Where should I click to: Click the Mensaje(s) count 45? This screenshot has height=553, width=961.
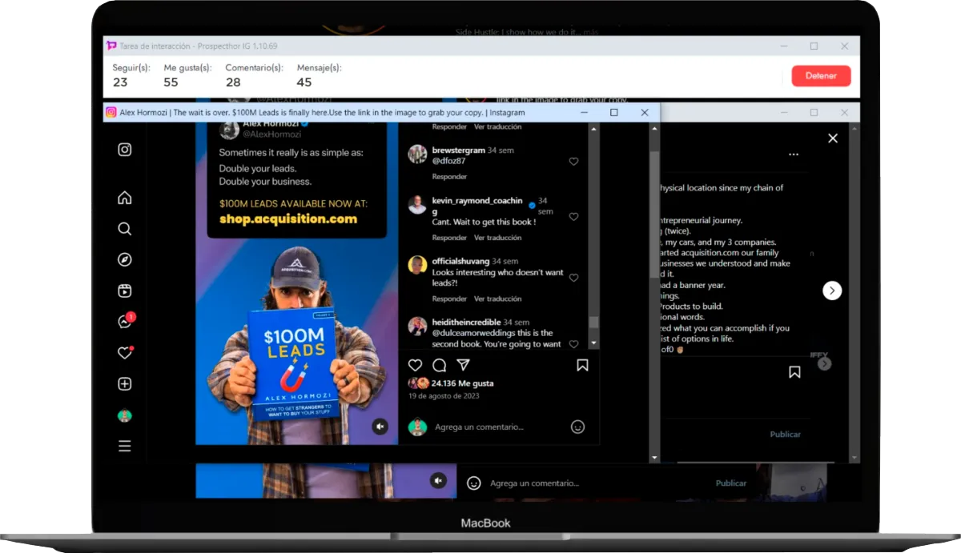pyautogui.click(x=304, y=82)
